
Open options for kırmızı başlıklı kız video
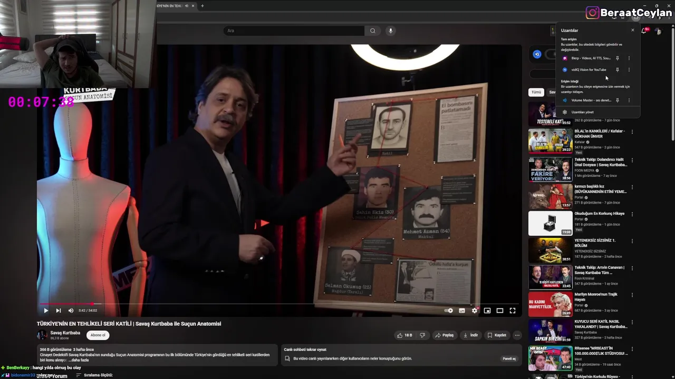pyautogui.click(x=632, y=187)
